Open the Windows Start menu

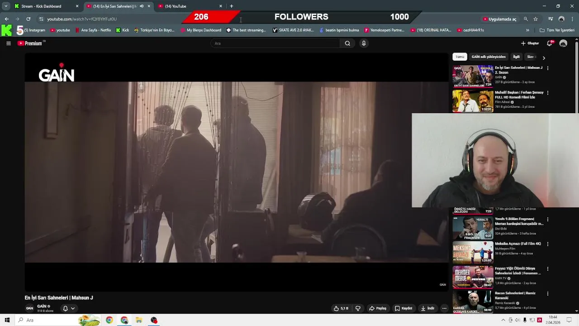tap(7, 320)
